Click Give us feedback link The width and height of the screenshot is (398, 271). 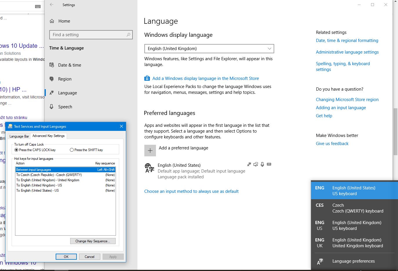(x=332, y=144)
